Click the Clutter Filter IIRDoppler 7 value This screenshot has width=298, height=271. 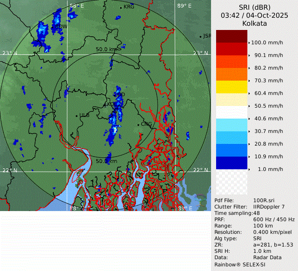(x=268, y=207)
